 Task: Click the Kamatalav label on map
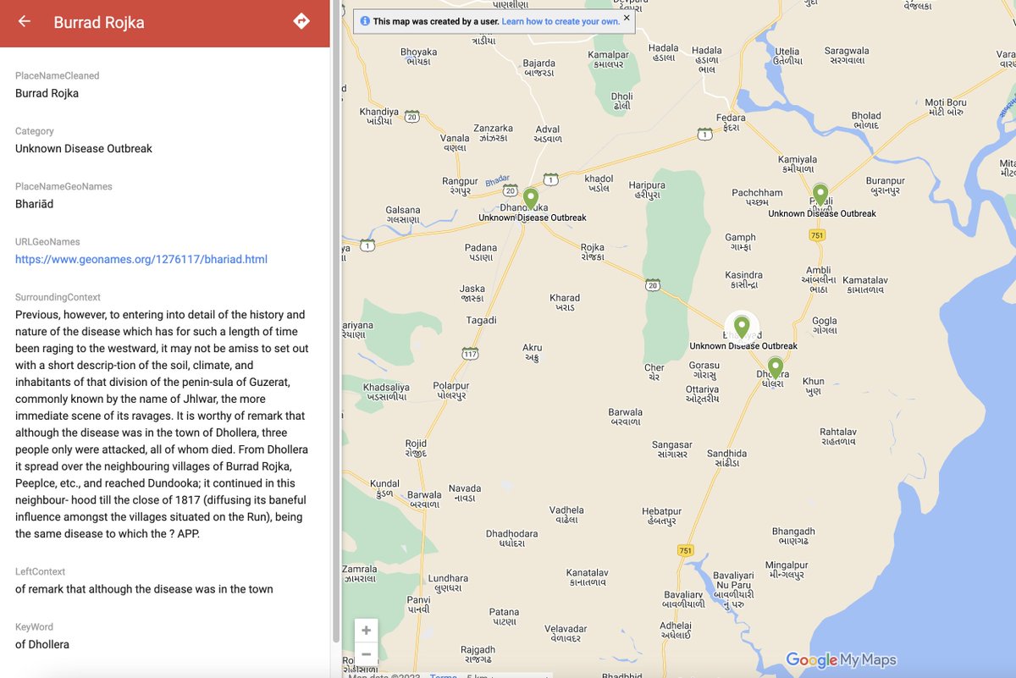point(865,284)
